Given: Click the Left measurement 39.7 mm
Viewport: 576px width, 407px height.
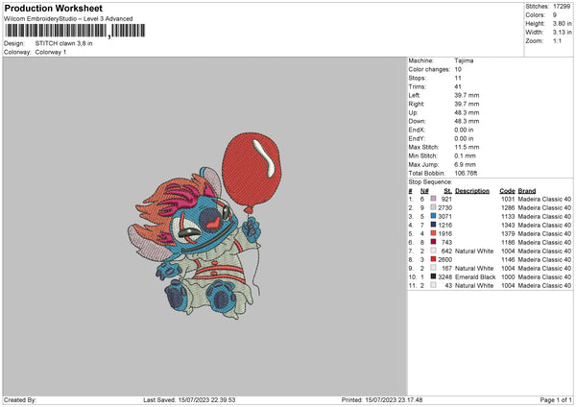Looking at the screenshot, I should coord(467,95).
